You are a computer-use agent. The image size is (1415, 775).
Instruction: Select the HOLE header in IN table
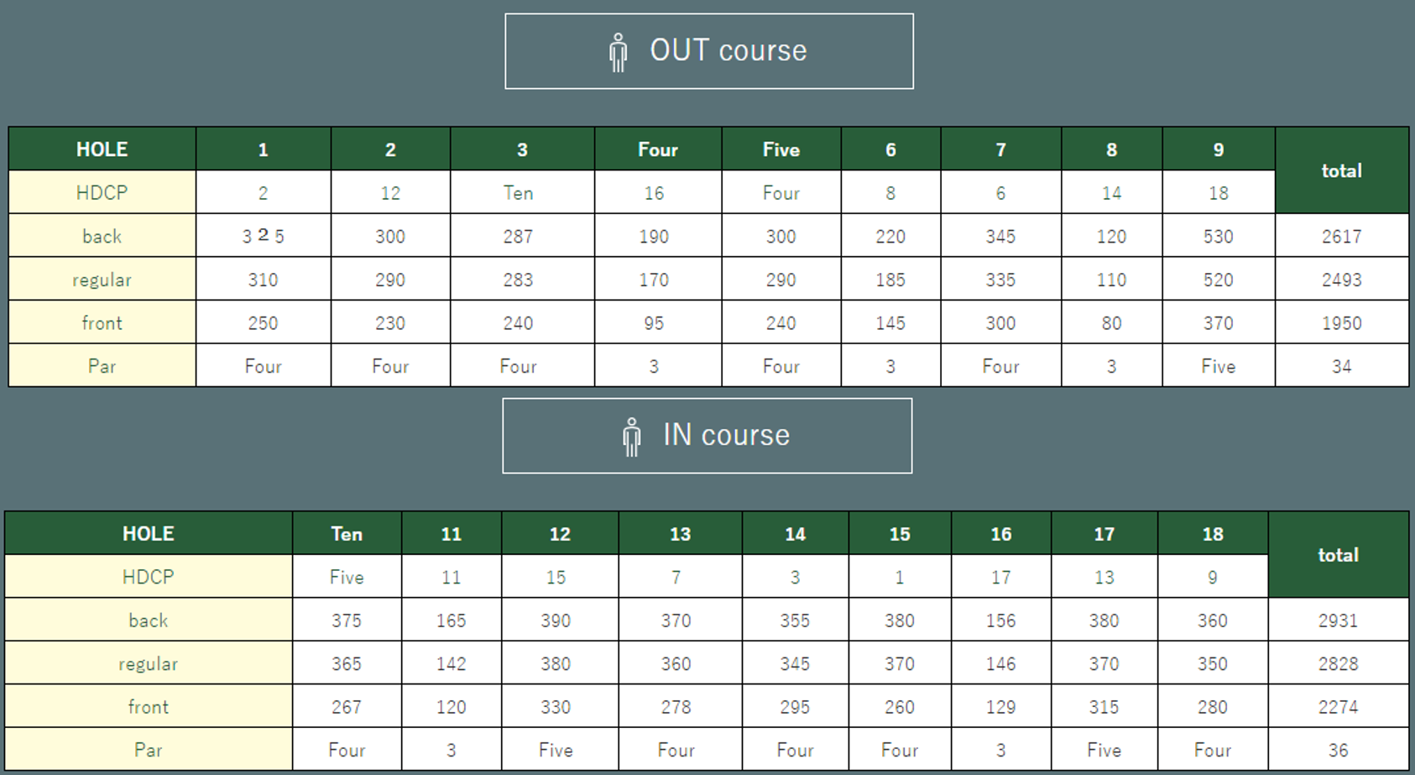149,534
